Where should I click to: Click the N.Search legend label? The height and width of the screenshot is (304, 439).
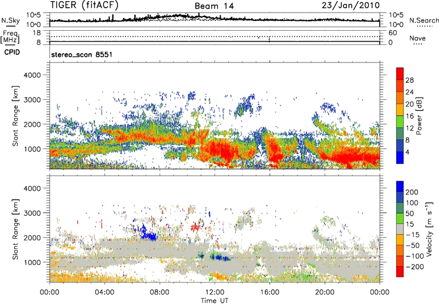[x=424, y=20]
